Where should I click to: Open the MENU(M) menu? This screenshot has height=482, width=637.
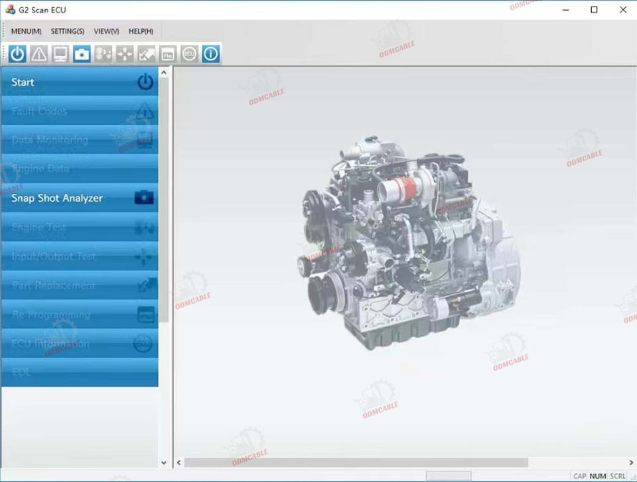tap(27, 31)
